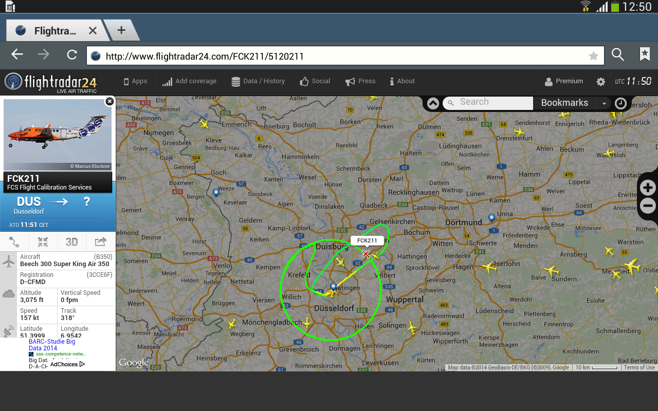The width and height of the screenshot is (658, 411).
Task: Click the yellow plane near Solingen
Action: pyautogui.click(x=411, y=327)
